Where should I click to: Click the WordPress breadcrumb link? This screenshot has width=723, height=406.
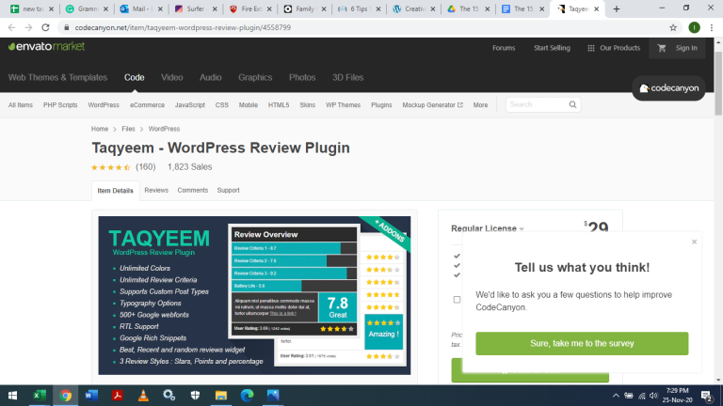164,129
